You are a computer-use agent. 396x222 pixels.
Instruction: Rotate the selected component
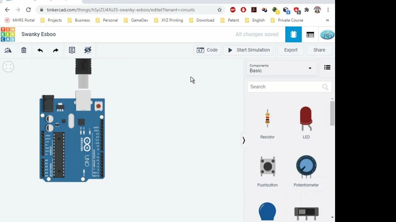click(x=8, y=50)
